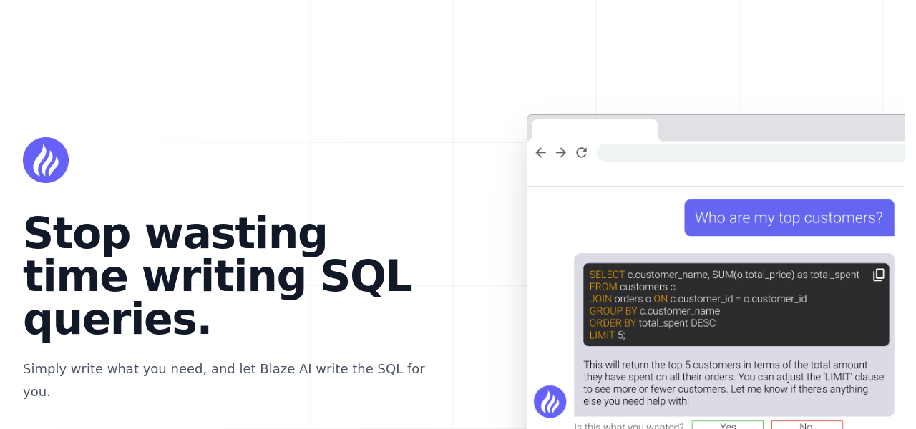Click the word "queries." in the headline
916x429 pixels.
click(x=117, y=320)
